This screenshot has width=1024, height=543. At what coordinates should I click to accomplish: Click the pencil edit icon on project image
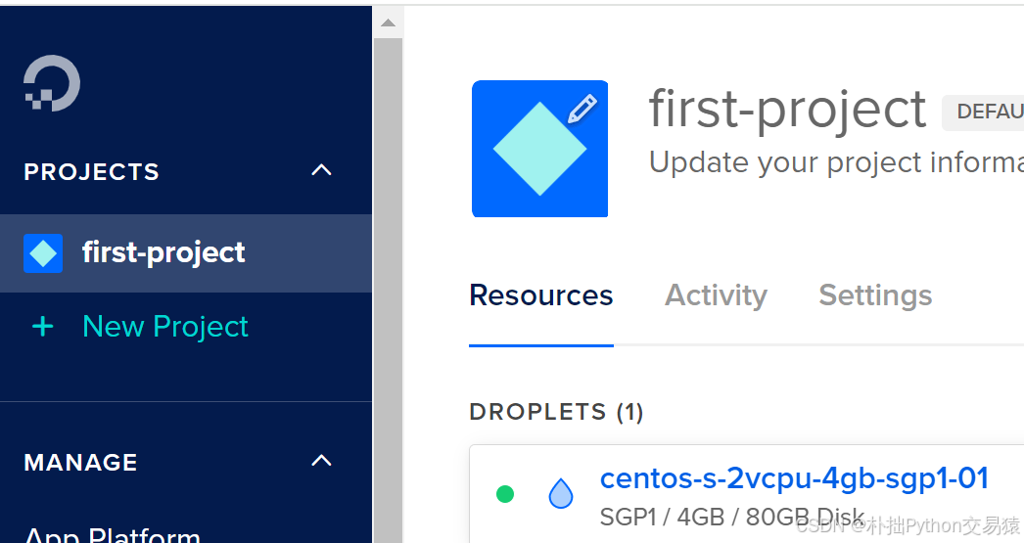(582, 109)
